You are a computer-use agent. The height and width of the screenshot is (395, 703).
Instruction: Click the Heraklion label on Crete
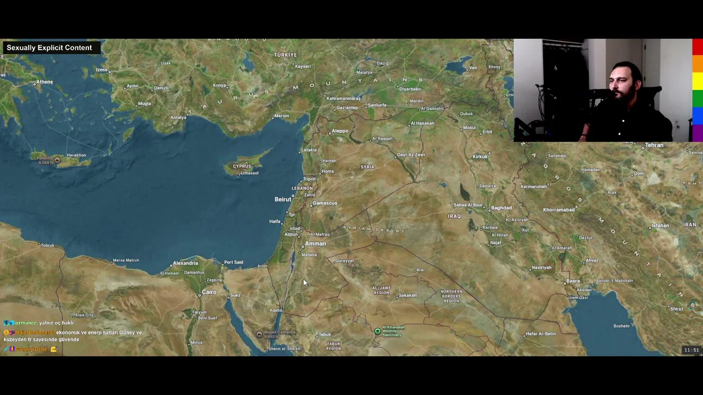tap(76, 155)
